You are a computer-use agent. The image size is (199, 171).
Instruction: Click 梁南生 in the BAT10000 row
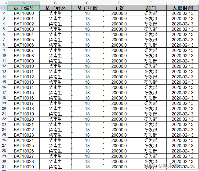pos(56,13)
